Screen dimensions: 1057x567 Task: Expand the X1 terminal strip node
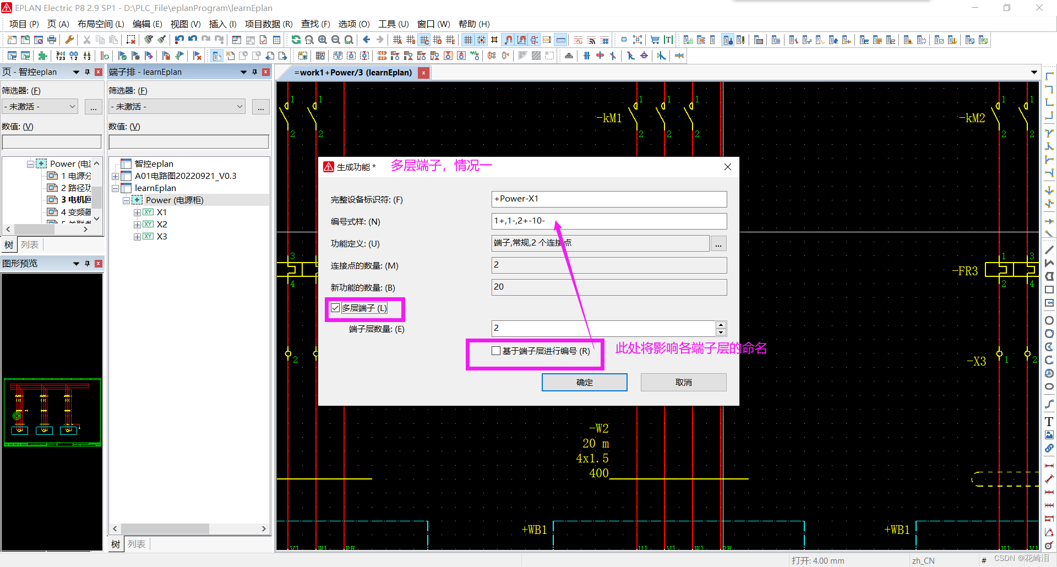point(137,212)
